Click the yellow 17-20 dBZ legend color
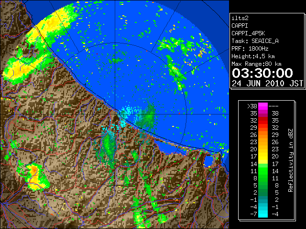 [x=263, y=156]
